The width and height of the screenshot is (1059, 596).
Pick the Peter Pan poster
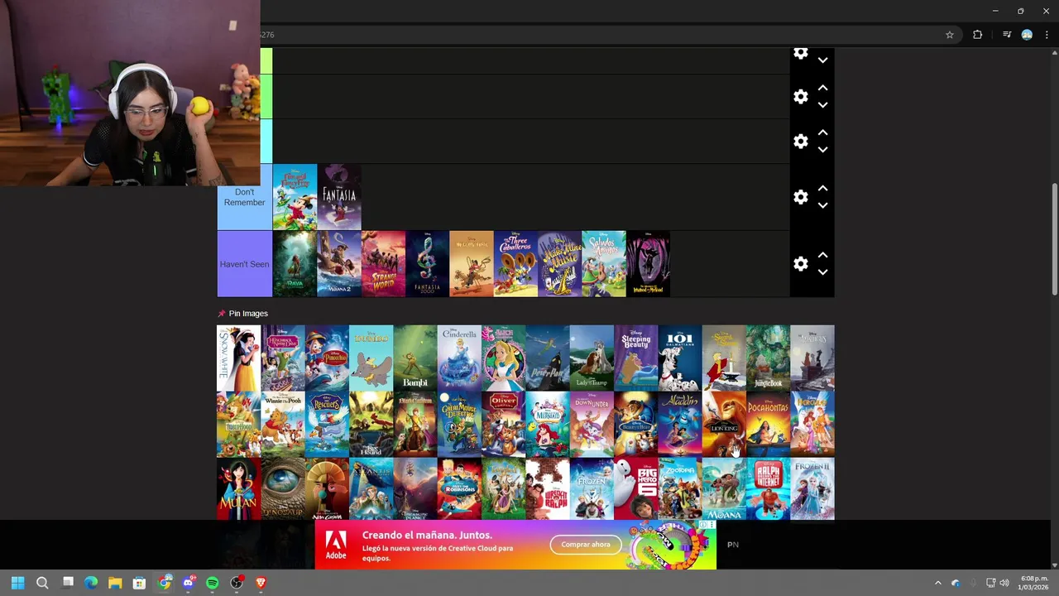(x=548, y=358)
